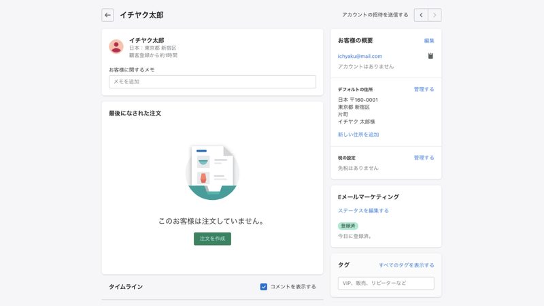The width and height of the screenshot is (544, 306).
Task: Click ステータスを編集する link
Action: (x=363, y=210)
